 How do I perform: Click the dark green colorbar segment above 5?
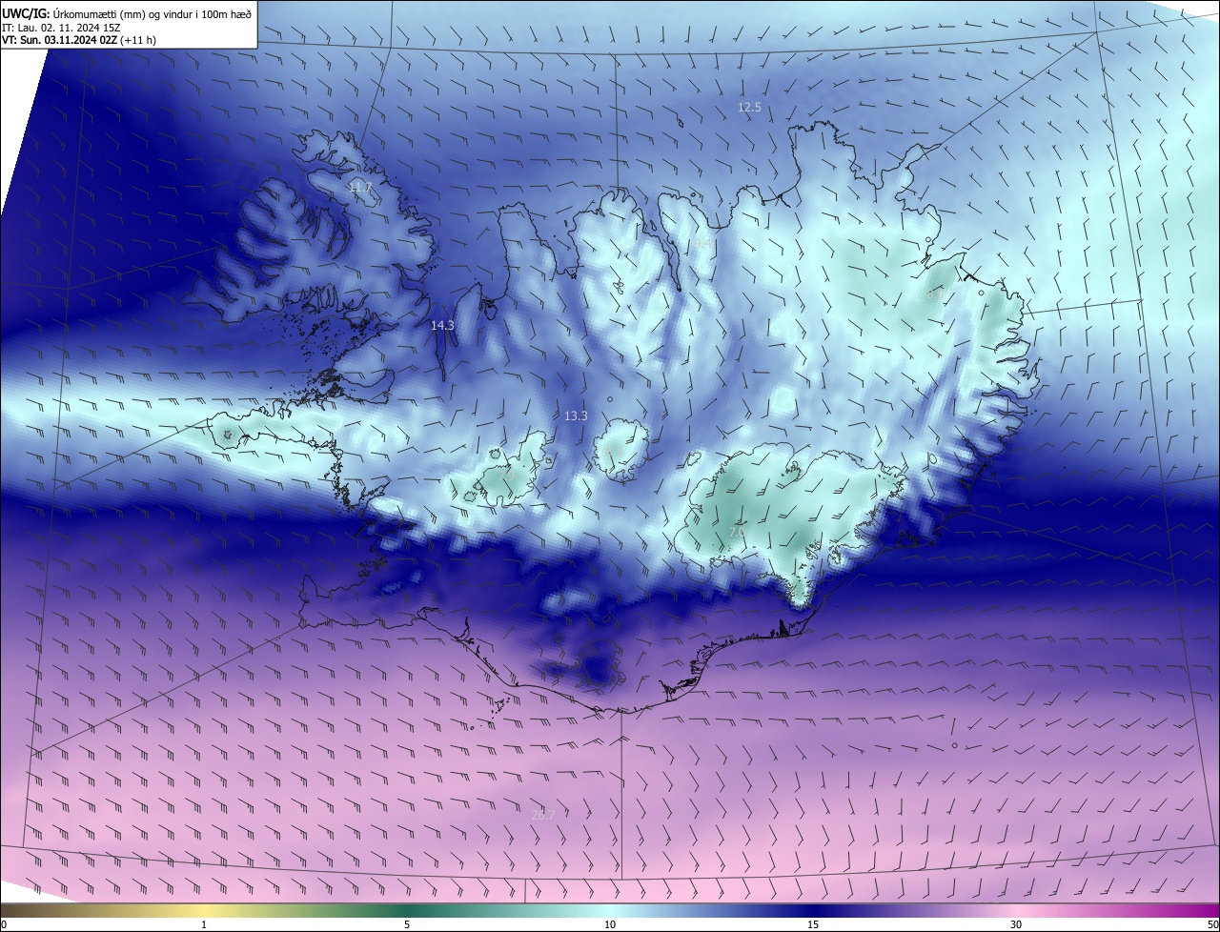[407, 910]
